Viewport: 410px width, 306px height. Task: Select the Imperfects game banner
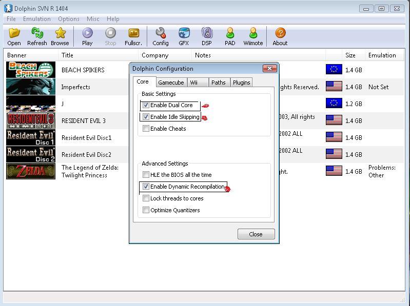click(31, 87)
